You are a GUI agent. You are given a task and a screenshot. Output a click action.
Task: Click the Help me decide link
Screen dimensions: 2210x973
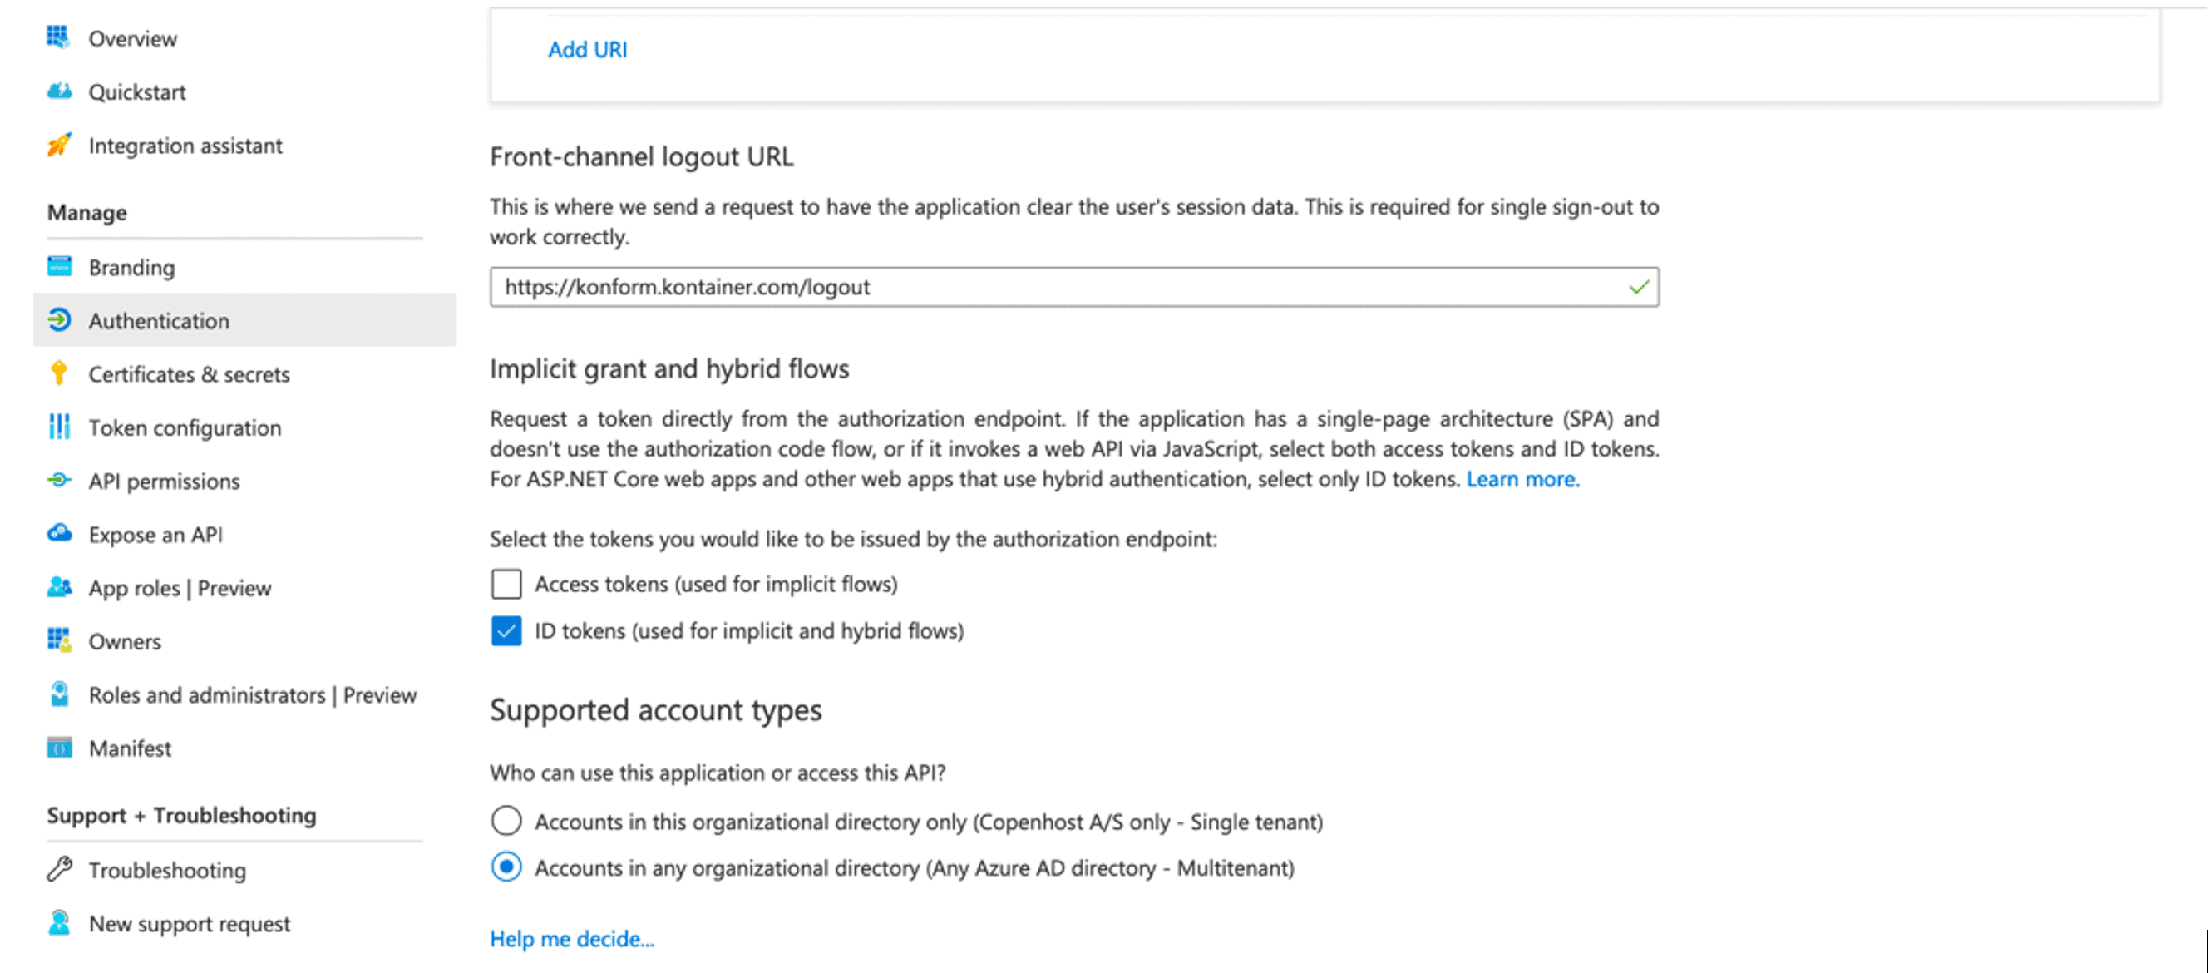571,939
